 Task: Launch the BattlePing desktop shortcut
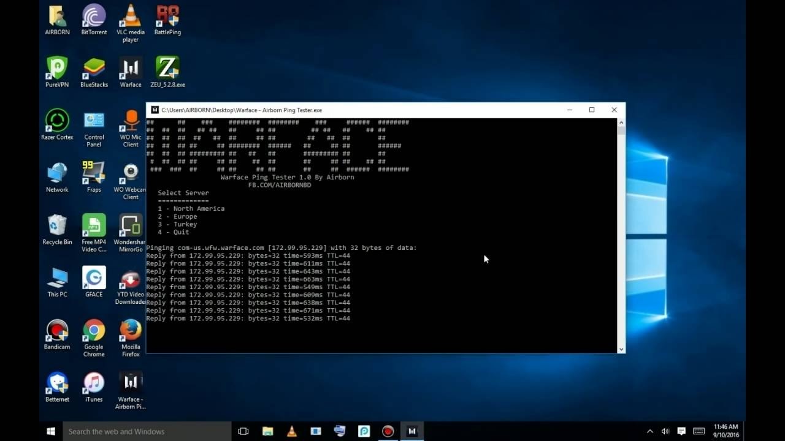point(167,20)
